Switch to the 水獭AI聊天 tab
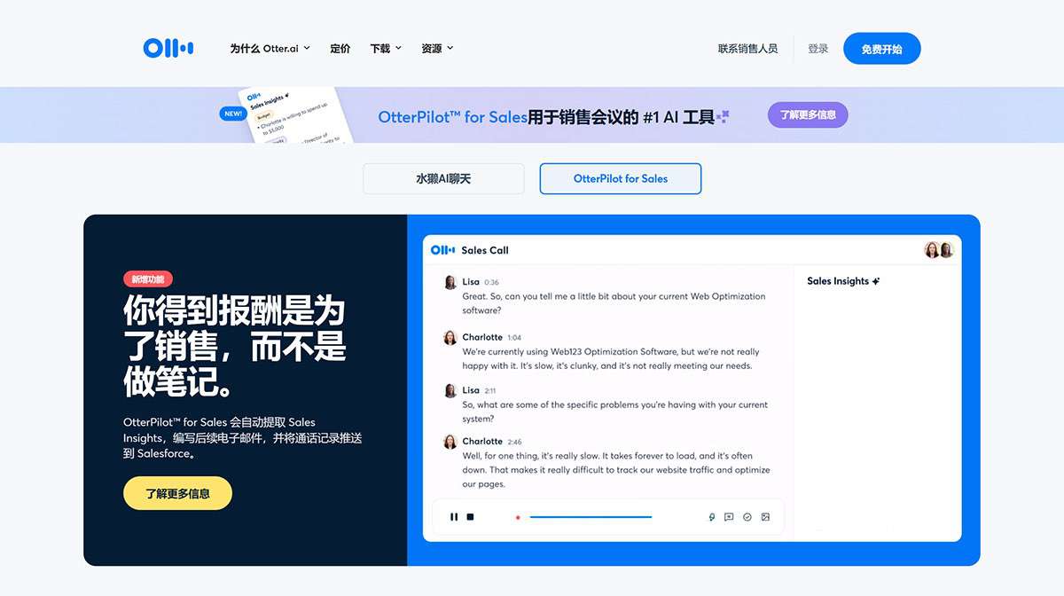1064x596 pixels. (443, 178)
